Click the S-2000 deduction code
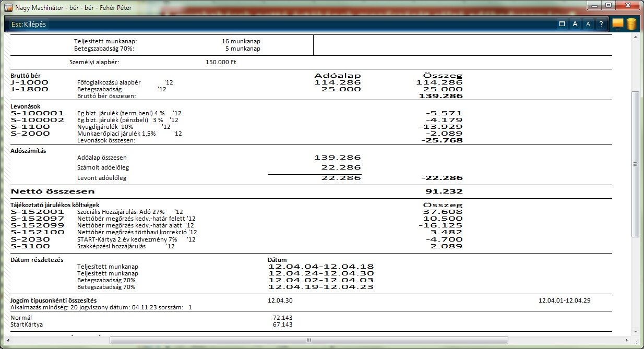This screenshot has width=644, height=349. tap(30, 134)
